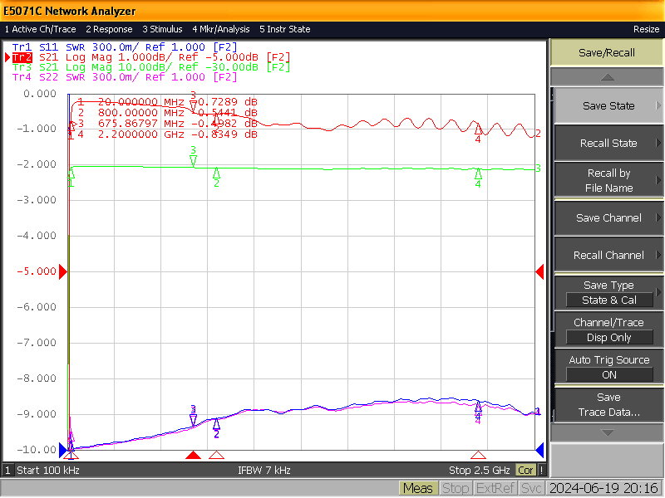Toggle Channel/Trace Disp Only setting
This screenshot has height=498, width=665.
pyautogui.click(x=608, y=330)
